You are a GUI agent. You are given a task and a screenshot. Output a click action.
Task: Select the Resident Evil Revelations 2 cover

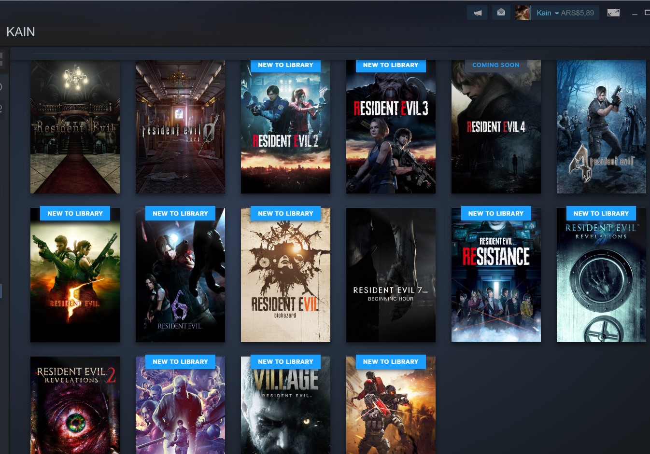point(75,405)
